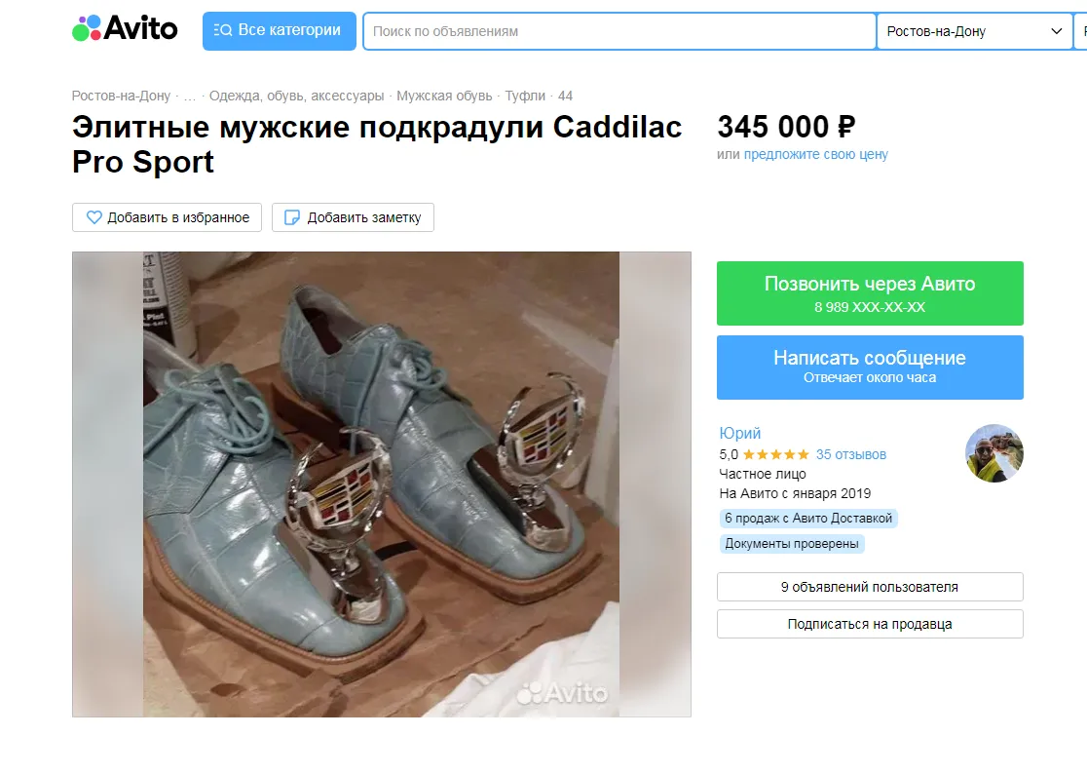Open the Мужская обувь breadcrumb

click(444, 96)
